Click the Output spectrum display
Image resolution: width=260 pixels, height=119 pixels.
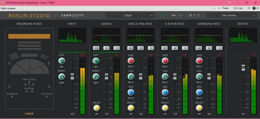tap(243, 35)
